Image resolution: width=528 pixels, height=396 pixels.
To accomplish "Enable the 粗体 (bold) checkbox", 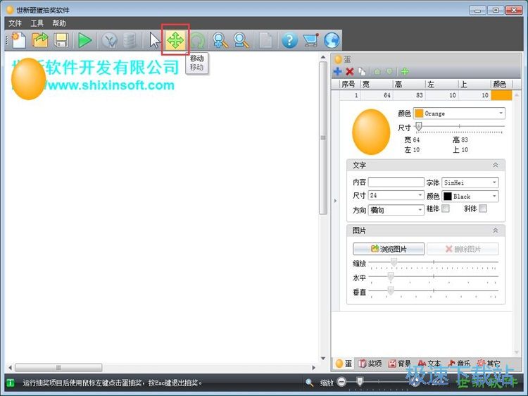I will pos(445,209).
